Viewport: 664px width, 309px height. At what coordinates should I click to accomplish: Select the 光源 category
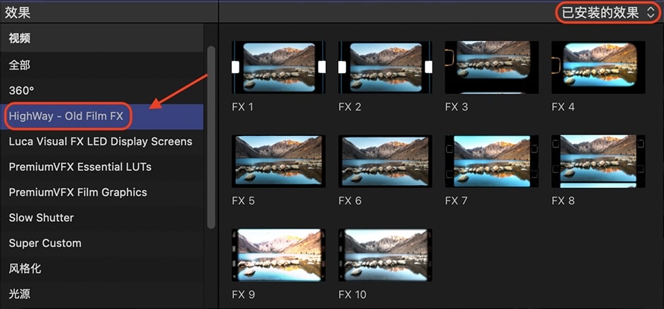click(x=101, y=293)
